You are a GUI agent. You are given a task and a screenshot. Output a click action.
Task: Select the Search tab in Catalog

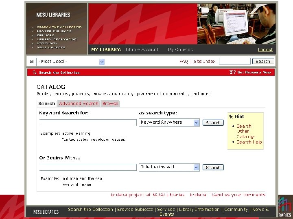[x=47, y=103]
